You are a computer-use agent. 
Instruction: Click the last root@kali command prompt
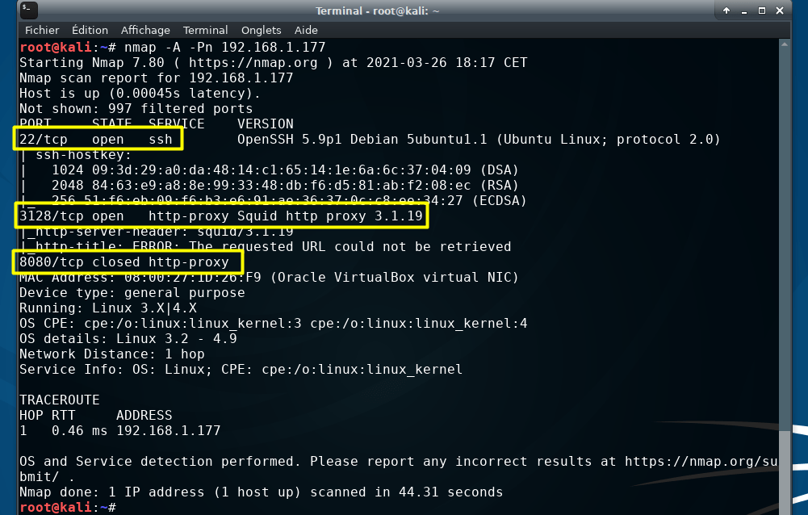[x=68, y=507]
